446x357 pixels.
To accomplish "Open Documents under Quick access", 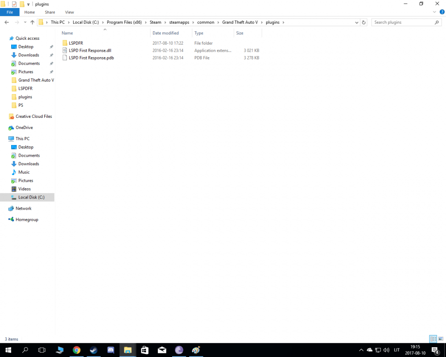I will point(29,63).
